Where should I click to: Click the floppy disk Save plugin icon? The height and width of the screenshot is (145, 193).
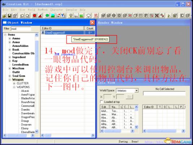(x=10, y=16)
